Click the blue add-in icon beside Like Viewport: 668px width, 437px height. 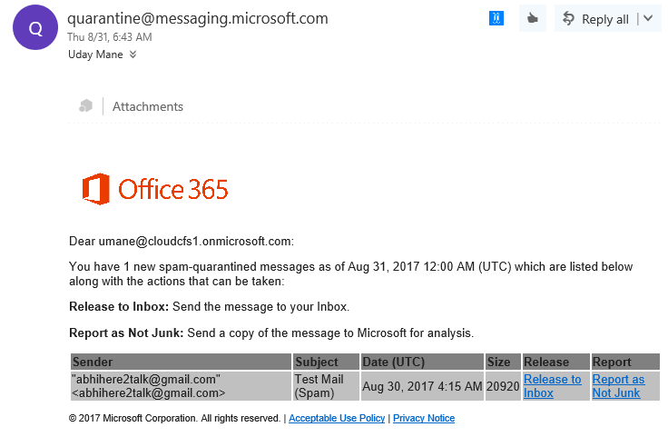pyautogui.click(x=496, y=18)
